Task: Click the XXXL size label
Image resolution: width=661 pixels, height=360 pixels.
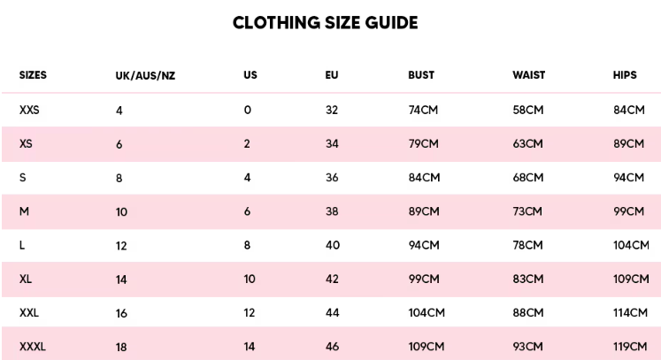Action: point(33,347)
